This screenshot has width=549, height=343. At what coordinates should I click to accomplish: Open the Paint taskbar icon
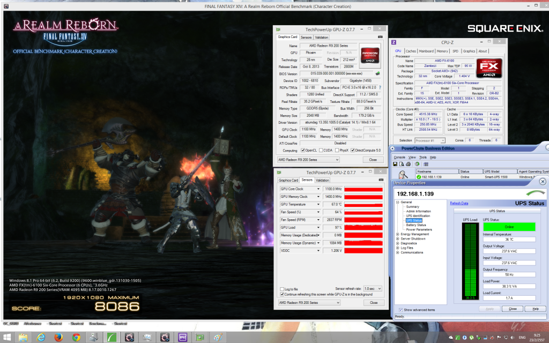(218, 338)
